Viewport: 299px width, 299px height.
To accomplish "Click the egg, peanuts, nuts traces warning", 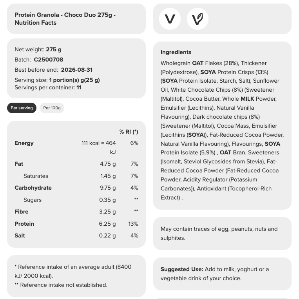I will tap(219, 233).
